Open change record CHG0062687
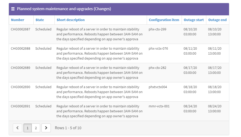 pyautogui.click(x=20, y=29)
